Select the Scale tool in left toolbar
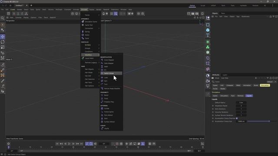This screenshot has height=156, width=278. point(3,47)
